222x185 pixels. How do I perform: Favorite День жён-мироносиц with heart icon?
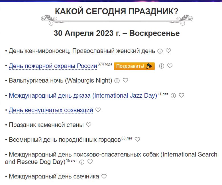[168, 51]
